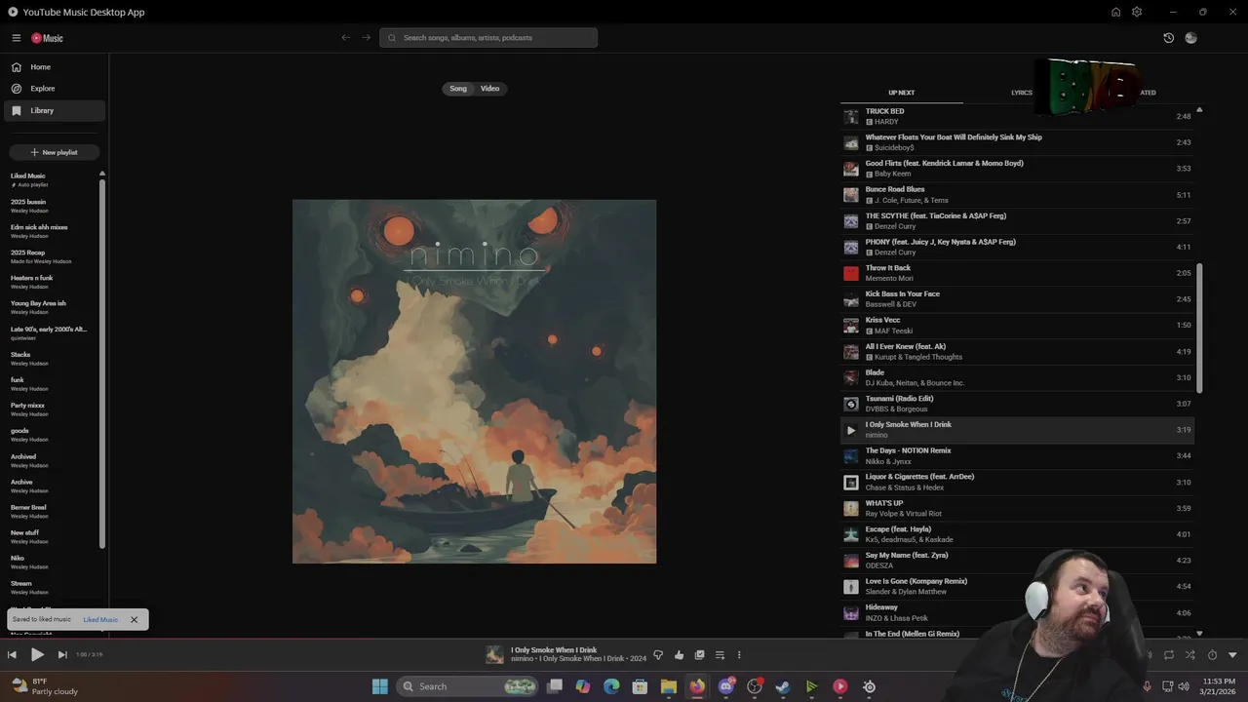Open the Liked Music playlist in sidebar
Image resolution: width=1248 pixels, height=702 pixels.
coord(51,179)
